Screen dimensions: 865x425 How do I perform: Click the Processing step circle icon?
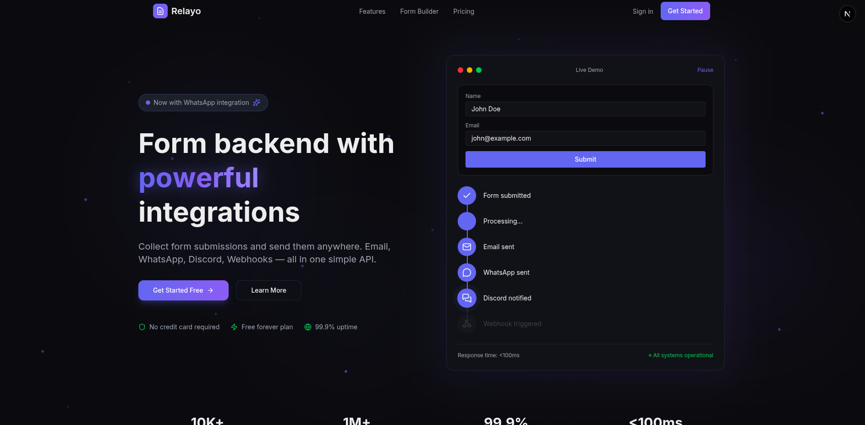tap(467, 221)
